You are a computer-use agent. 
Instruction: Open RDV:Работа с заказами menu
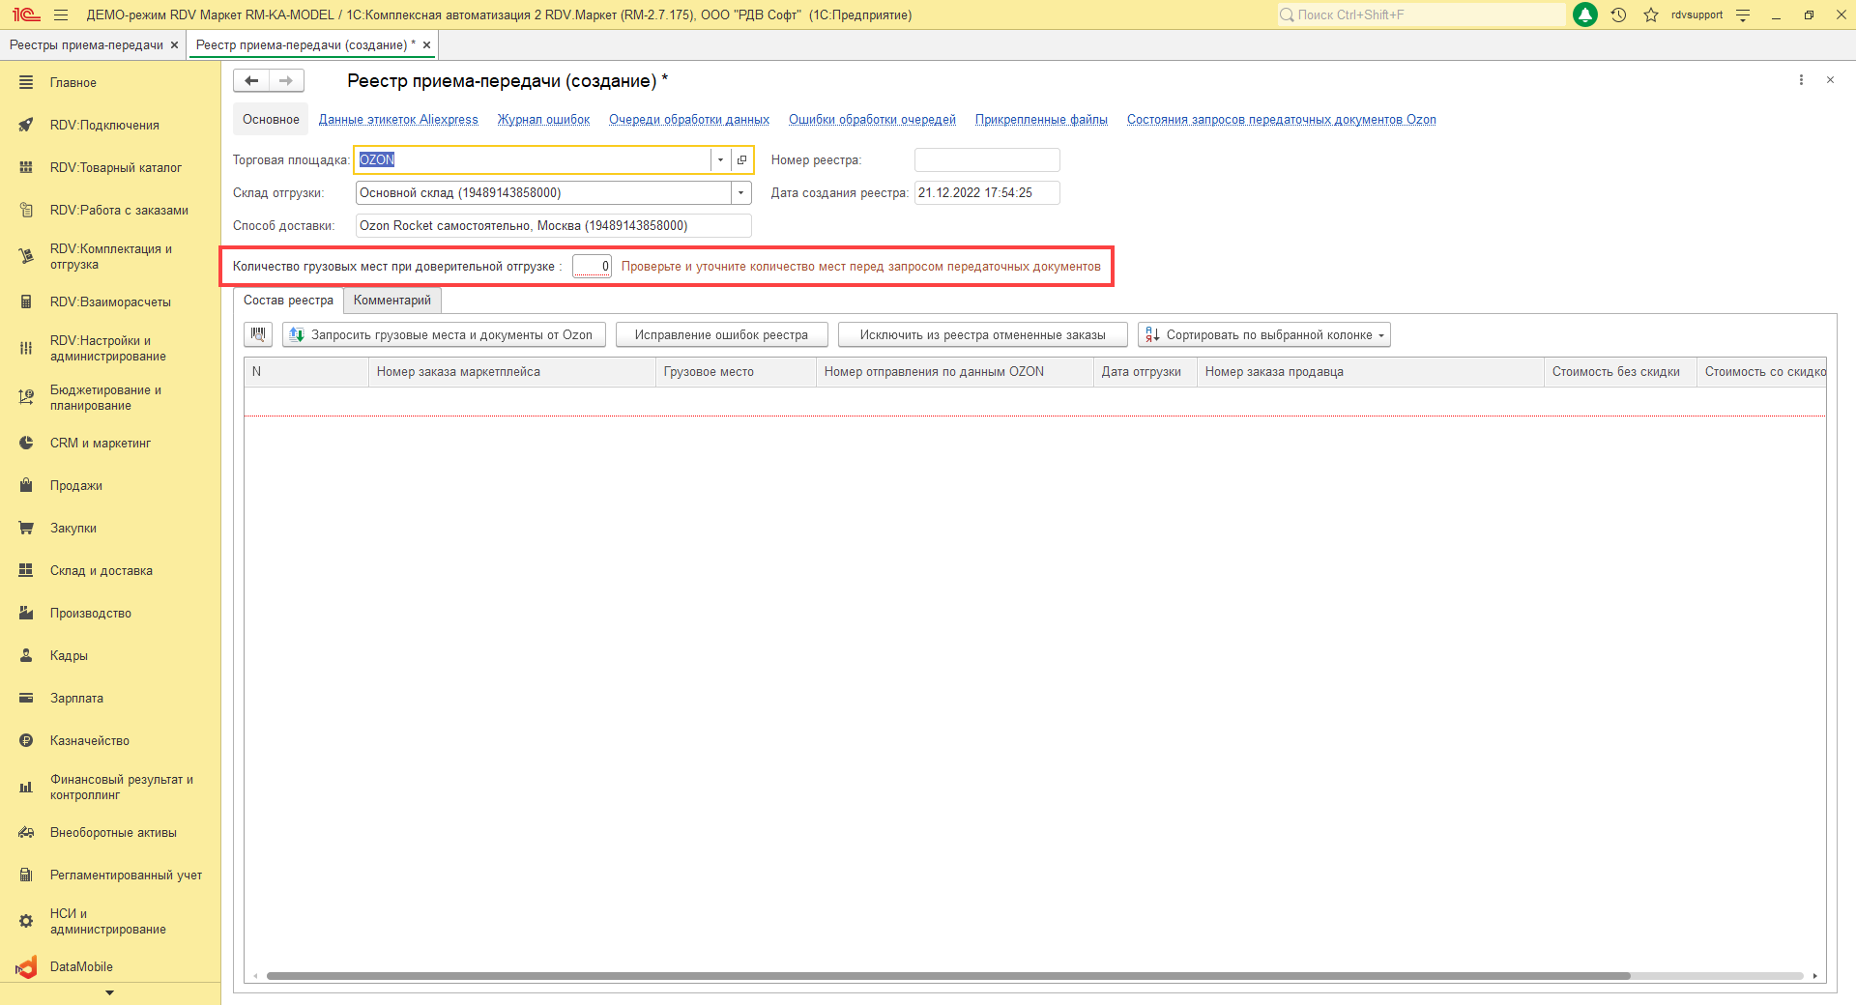click(x=119, y=210)
